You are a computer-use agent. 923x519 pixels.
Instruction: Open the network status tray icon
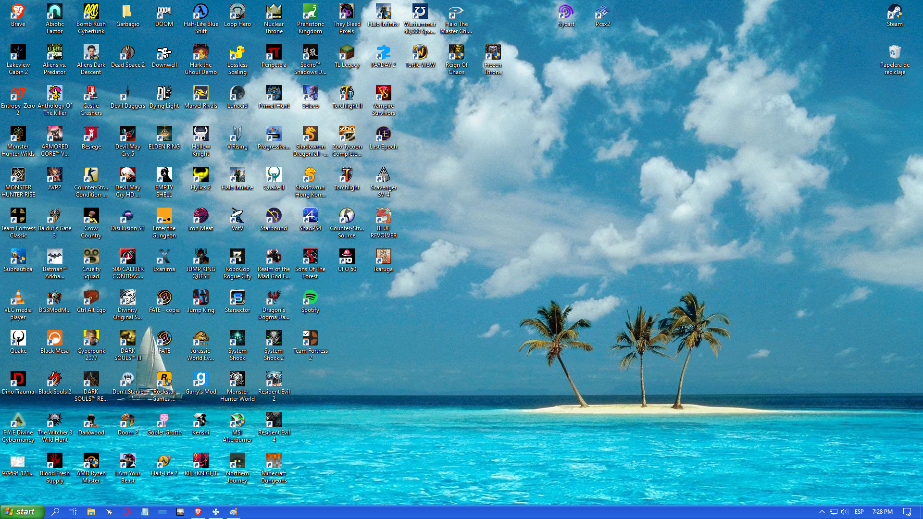tap(833, 512)
